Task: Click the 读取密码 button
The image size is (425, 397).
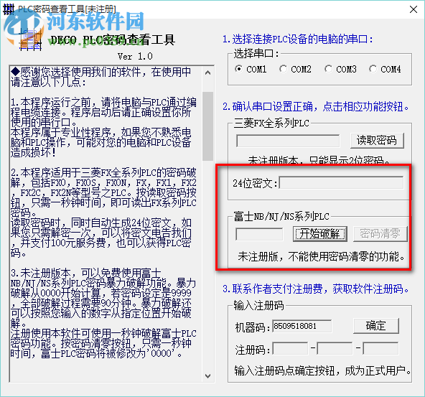Action: pyautogui.click(x=377, y=141)
